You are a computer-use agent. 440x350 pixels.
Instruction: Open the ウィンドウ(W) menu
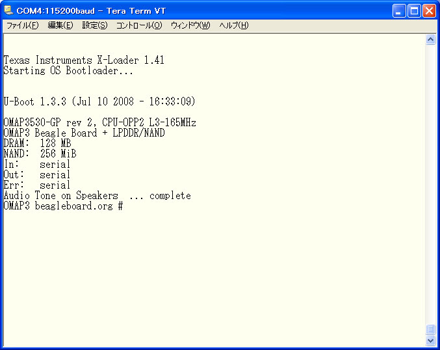pos(190,25)
